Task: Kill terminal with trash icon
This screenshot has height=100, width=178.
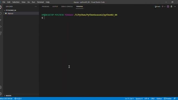Action: (x=171, y=7)
